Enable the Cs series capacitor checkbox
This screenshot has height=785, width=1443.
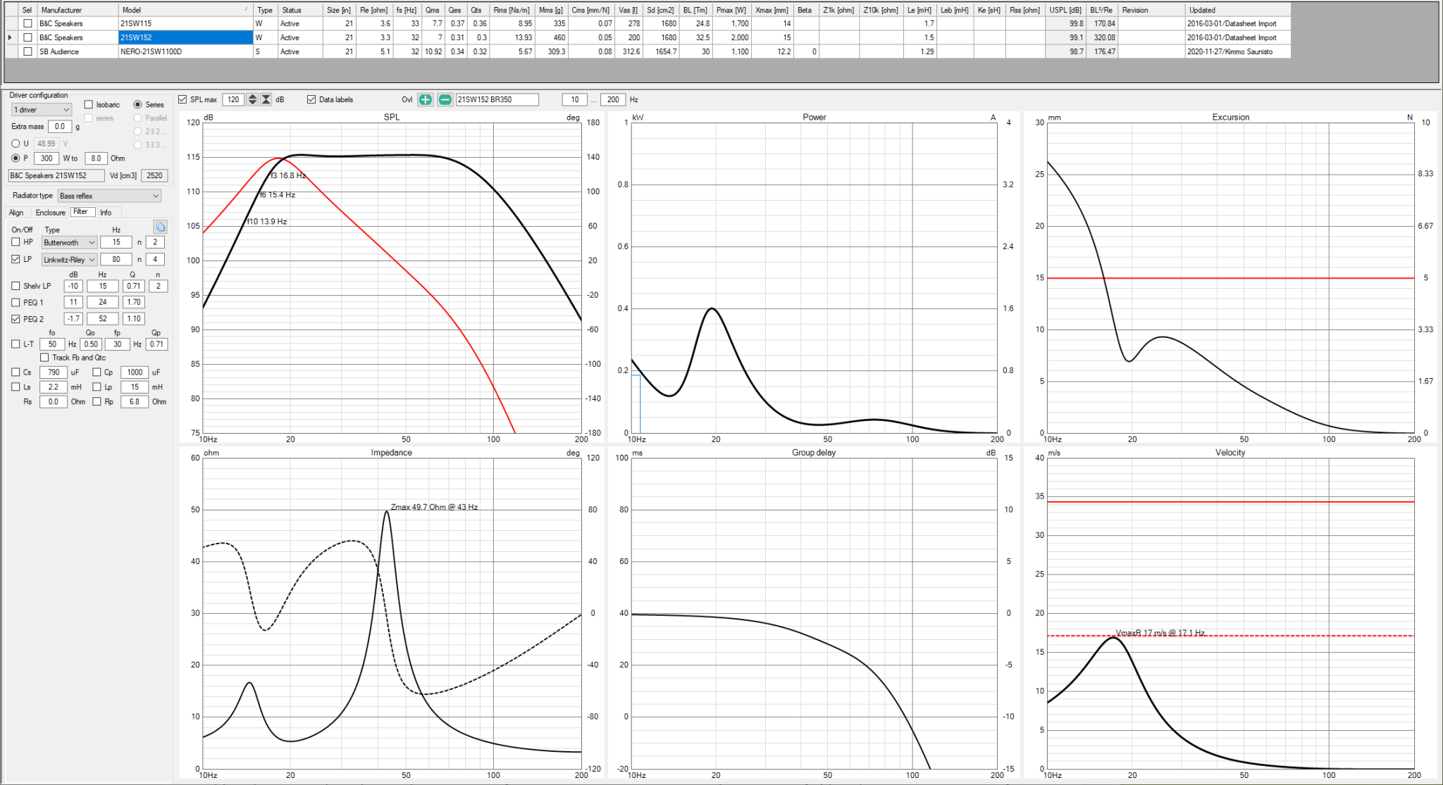[16, 372]
